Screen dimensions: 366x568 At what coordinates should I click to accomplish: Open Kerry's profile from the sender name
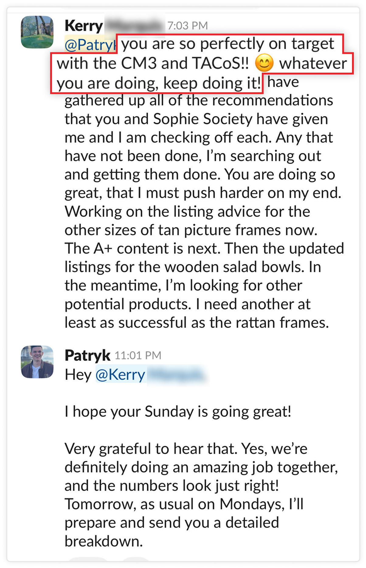point(84,26)
